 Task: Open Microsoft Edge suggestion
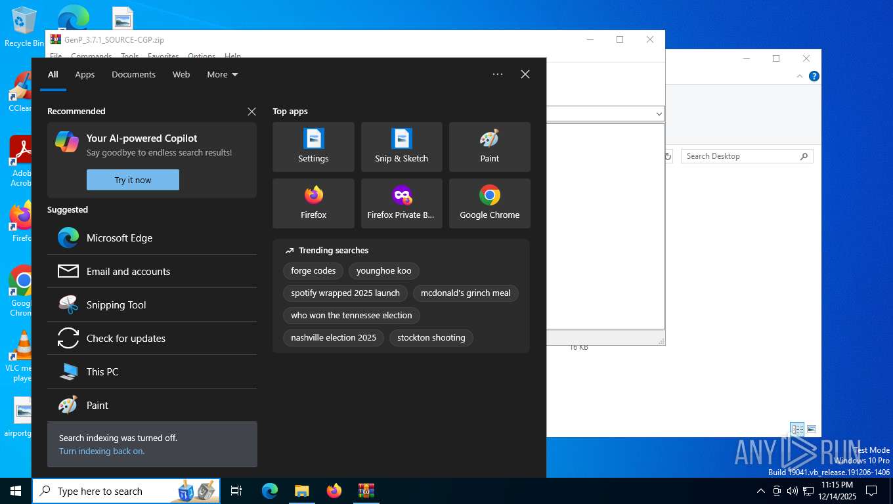[x=152, y=238]
